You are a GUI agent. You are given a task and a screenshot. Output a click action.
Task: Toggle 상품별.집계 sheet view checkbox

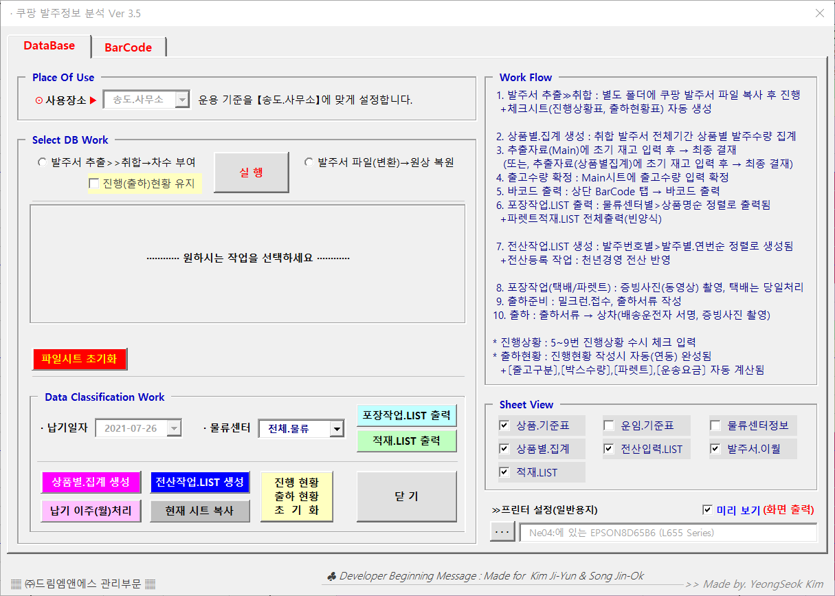[x=504, y=449]
